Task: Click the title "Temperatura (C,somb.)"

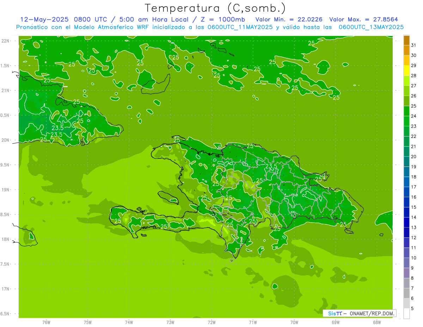Action: point(215,8)
